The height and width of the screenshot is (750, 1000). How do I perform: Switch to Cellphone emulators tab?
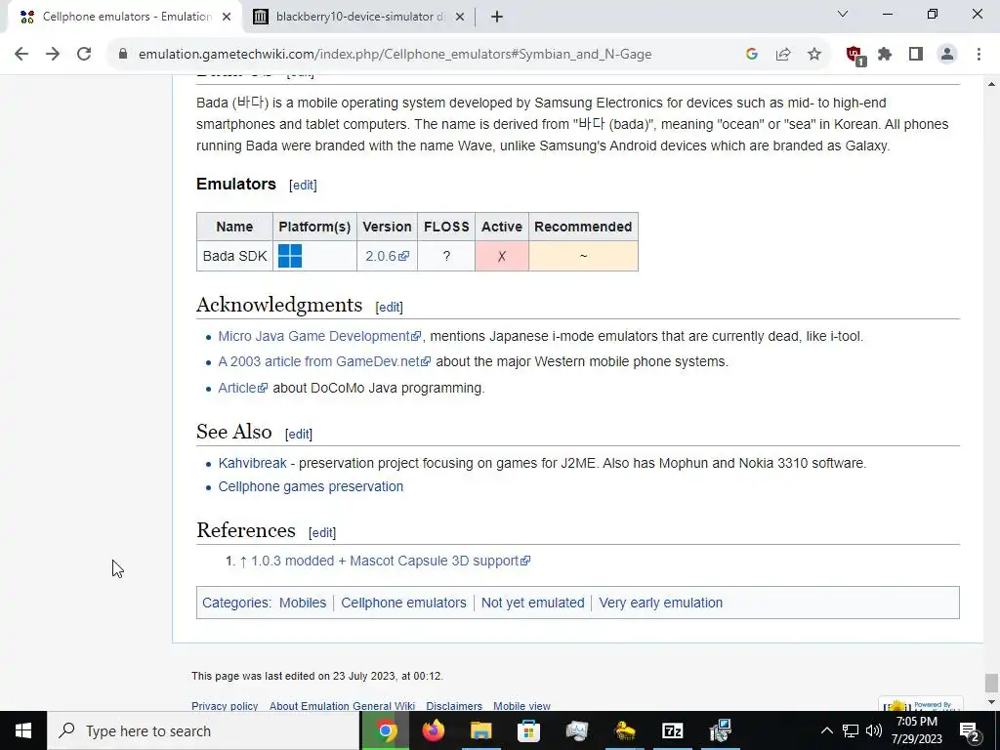click(x=126, y=17)
